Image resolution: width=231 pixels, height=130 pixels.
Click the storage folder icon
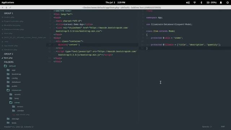(8, 119)
